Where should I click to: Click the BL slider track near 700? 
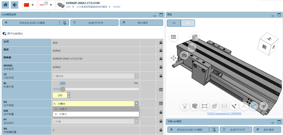(x=136, y=89)
